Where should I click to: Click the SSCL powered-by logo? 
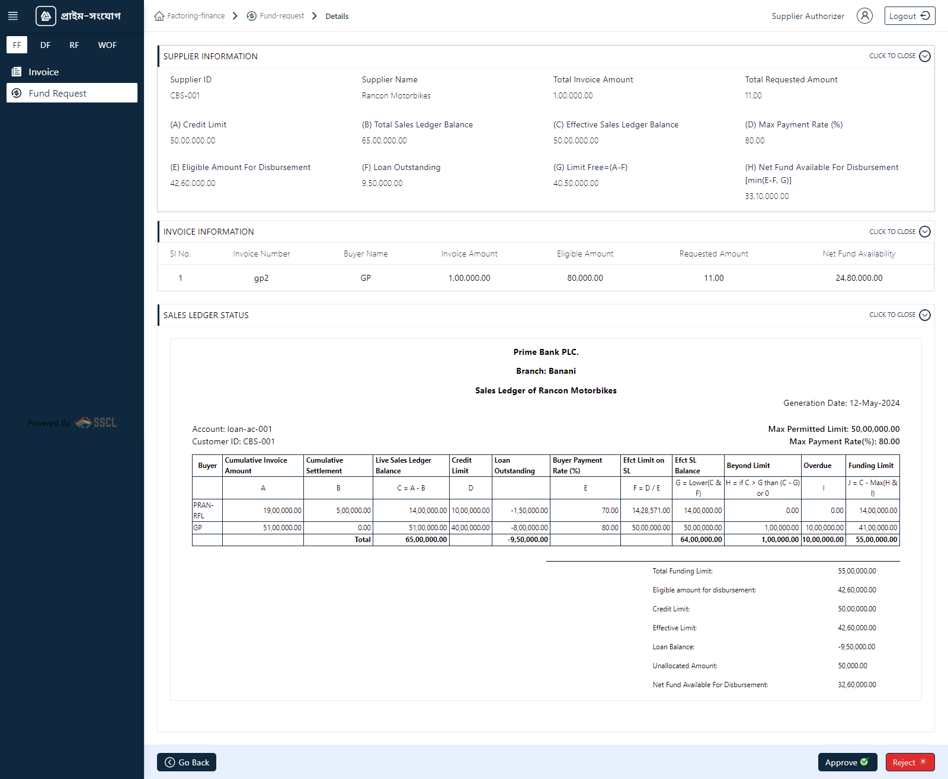click(x=96, y=422)
